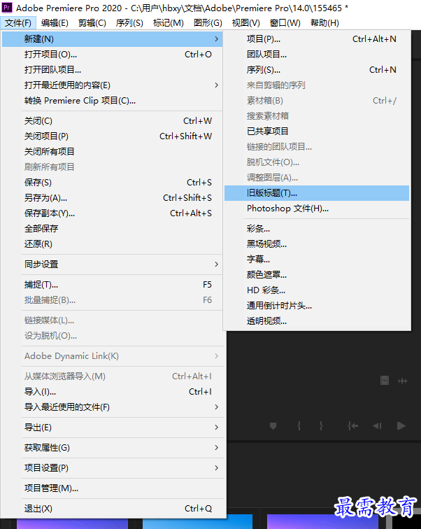The width and height of the screenshot is (421, 529).
Task: Expand 打开最近使用的内容(E) submenu
Action: point(113,85)
